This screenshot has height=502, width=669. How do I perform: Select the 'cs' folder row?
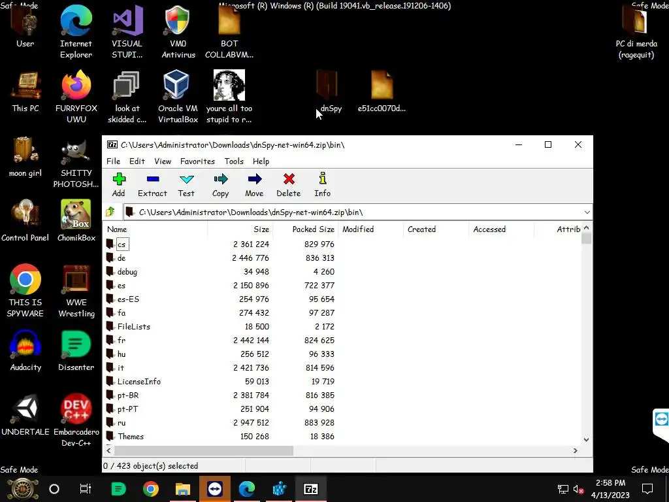coord(342,244)
